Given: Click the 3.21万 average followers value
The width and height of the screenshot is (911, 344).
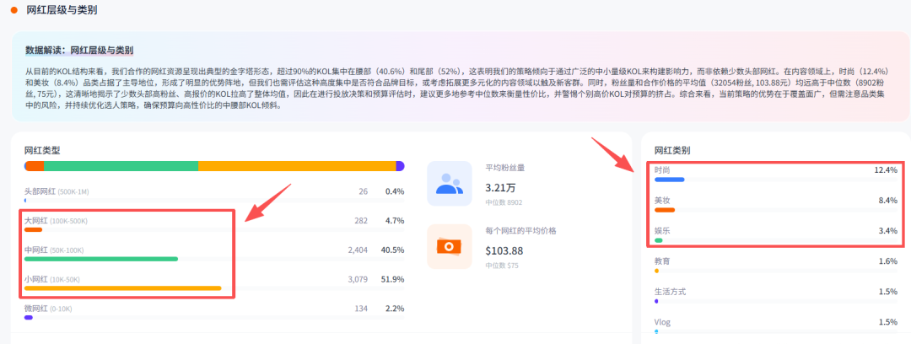Looking at the screenshot, I should pyautogui.click(x=500, y=188).
